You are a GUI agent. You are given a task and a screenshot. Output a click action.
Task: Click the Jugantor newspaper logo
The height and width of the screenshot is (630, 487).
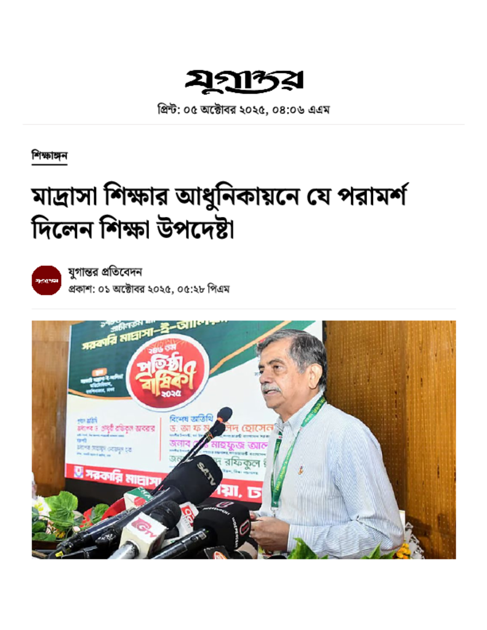pos(244,81)
